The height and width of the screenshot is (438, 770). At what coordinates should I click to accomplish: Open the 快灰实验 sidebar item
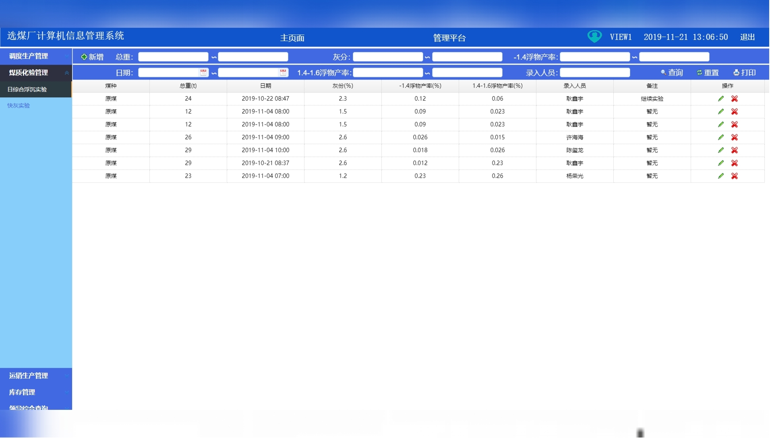(x=19, y=106)
